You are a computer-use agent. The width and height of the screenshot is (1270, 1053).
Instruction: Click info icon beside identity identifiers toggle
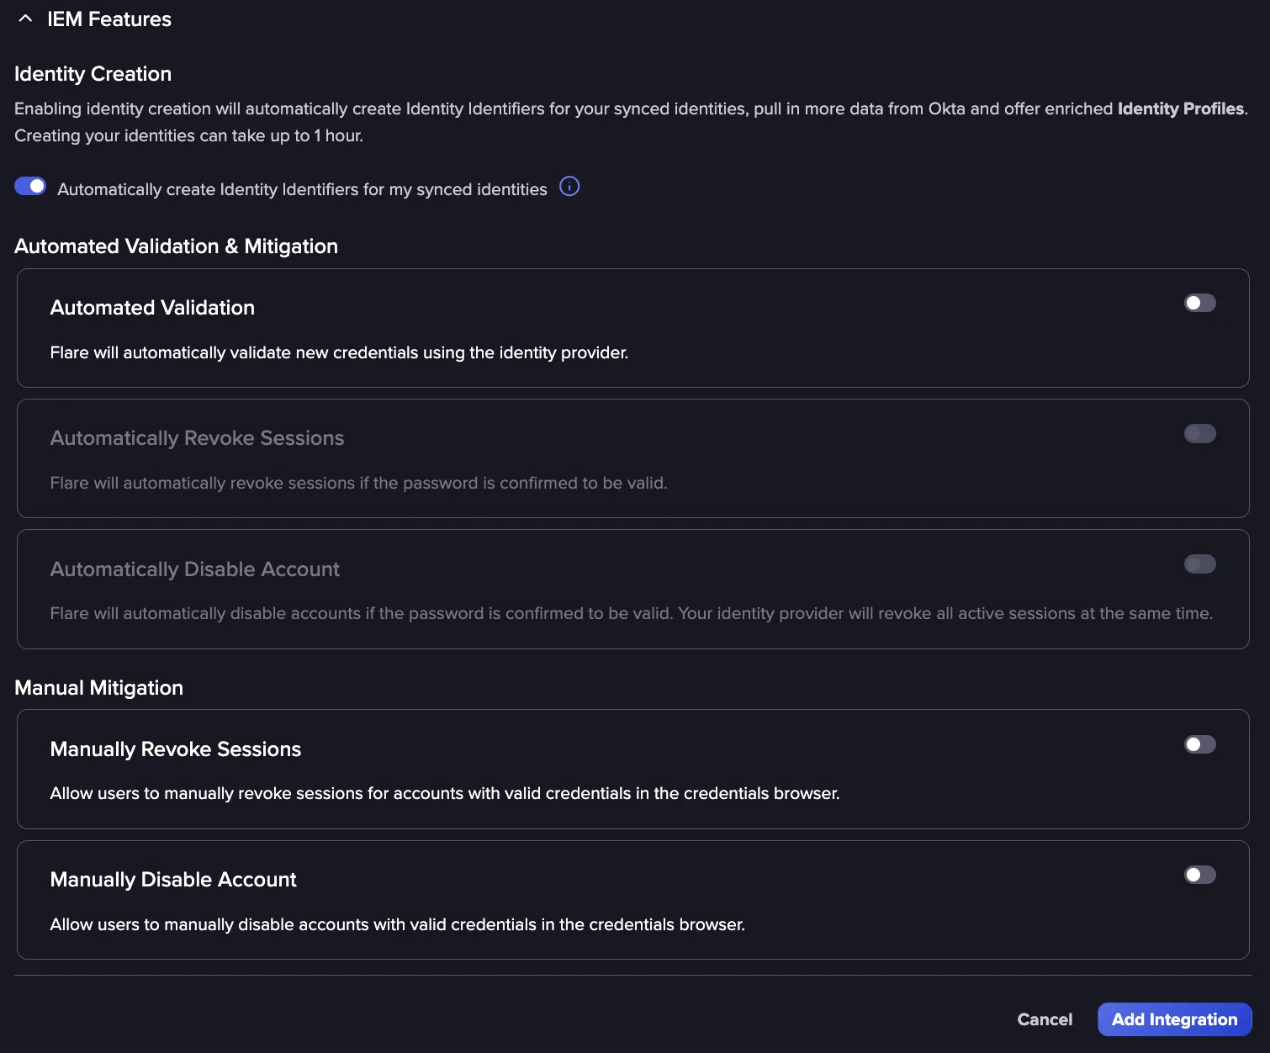click(569, 187)
